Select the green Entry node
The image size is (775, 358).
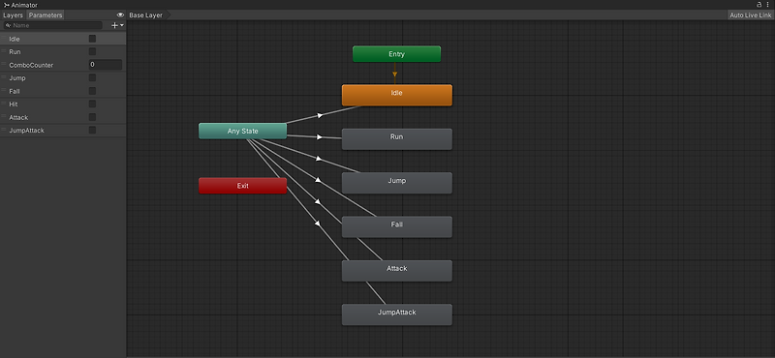pos(396,54)
